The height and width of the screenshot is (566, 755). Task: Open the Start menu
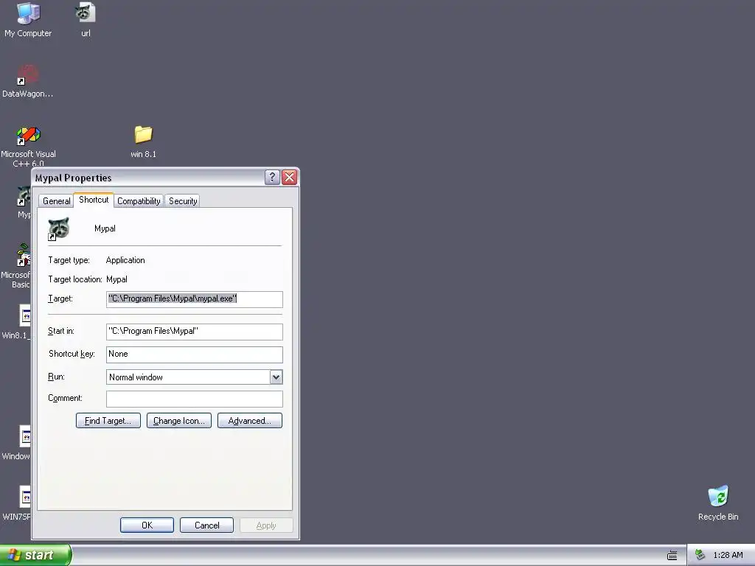point(35,555)
